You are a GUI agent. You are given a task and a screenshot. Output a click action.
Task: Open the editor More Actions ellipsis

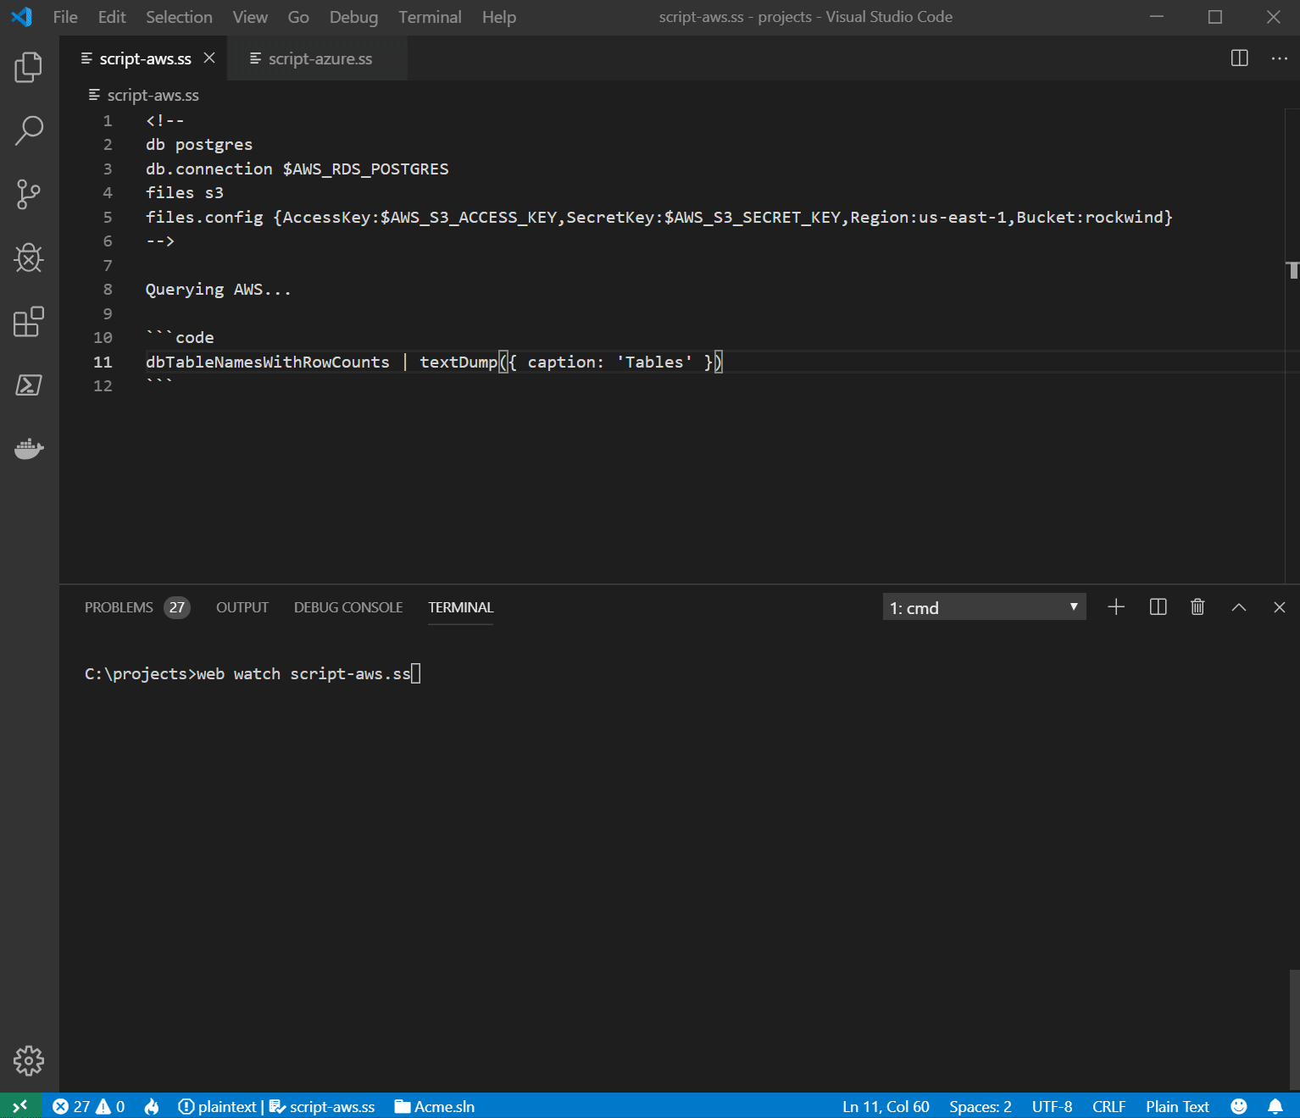[1279, 58]
